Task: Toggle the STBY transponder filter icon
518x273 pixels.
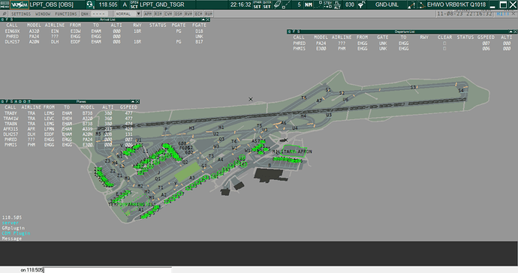Action: click(327, 4)
